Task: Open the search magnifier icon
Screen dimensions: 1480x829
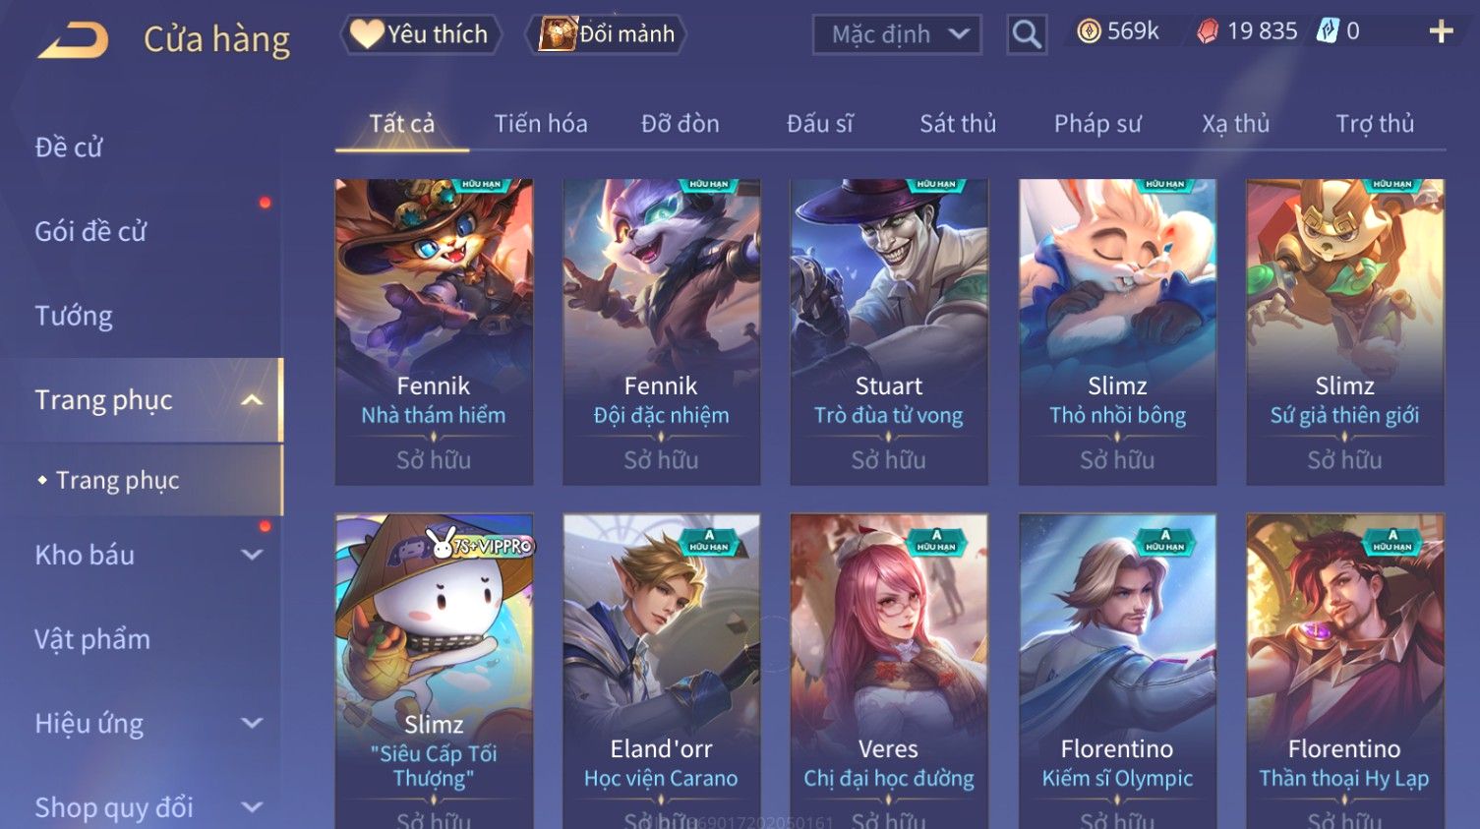Action: coord(1027,35)
